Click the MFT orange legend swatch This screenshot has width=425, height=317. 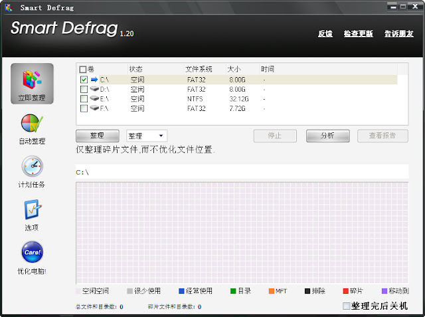[272, 291]
